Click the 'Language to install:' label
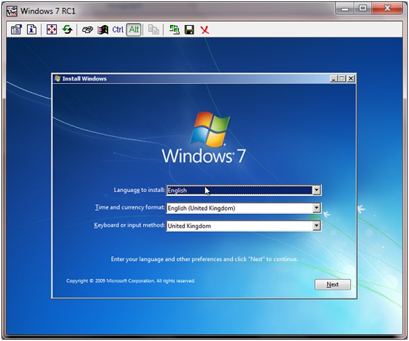 pyautogui.click(x=139, y=190)
